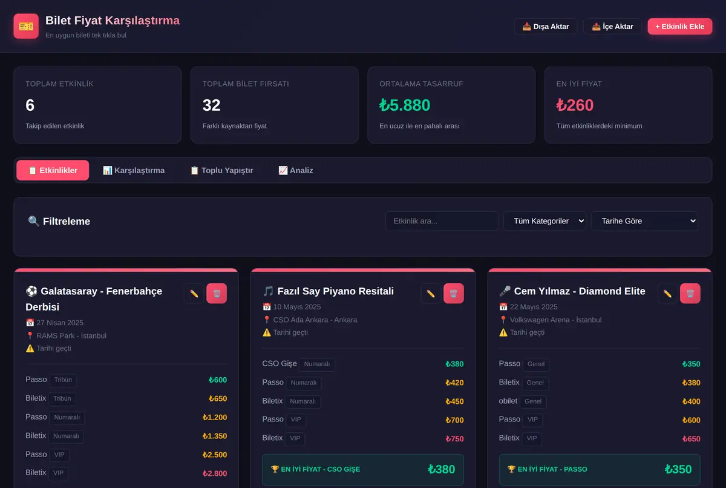Viewport: 726px width, 488px height.
Task: Select the CSO Gişe Numaralı ₺380 row
Action: (363, 364)
